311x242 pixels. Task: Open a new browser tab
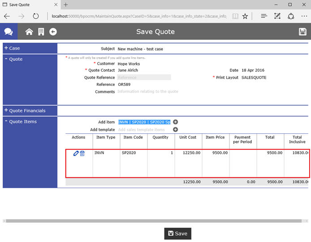pyautogui.click(x=66, y=4)
